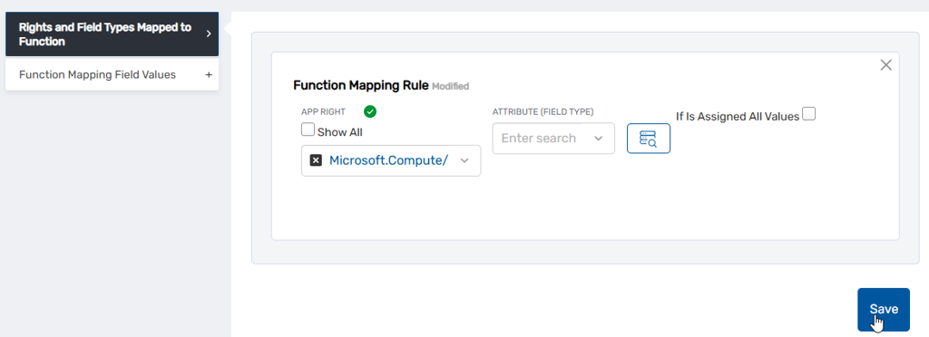
Task: Click the Save button
Action: (884, 309)
